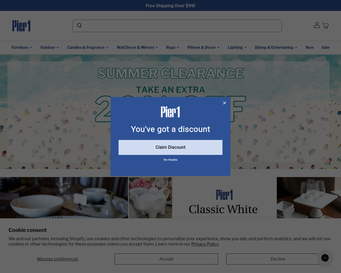Select the No thanks link
The height and width of the screenshot is (273, 341).
coord(170,160)
